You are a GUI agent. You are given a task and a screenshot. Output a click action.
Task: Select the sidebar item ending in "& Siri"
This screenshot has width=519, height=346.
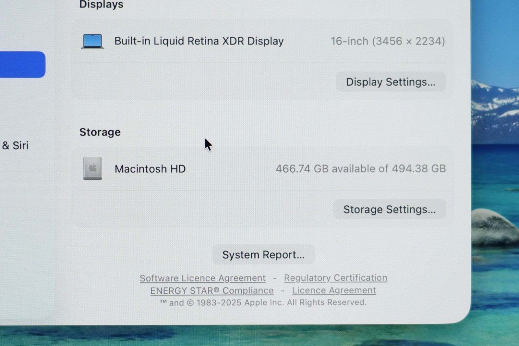15,145
